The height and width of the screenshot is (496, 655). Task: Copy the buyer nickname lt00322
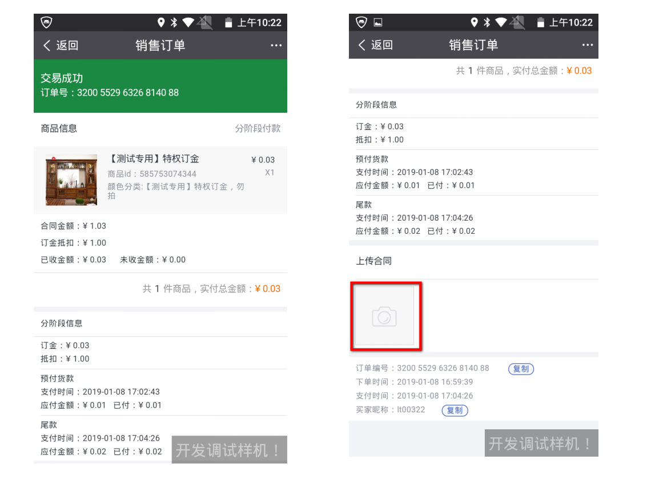tap(455, 410)
